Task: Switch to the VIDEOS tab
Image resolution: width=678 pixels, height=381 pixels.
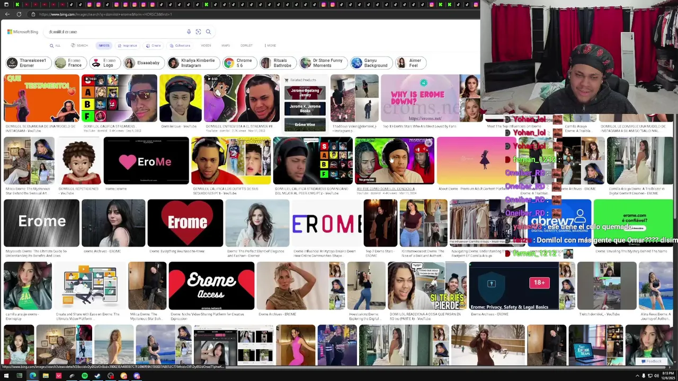Action: click(206, 46)
